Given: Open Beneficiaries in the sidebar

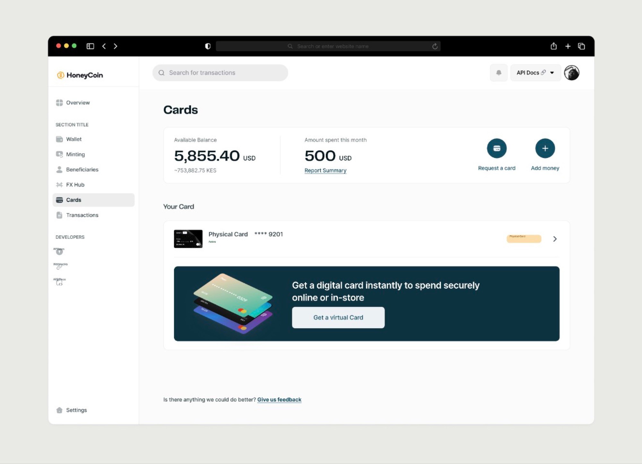Looking at the screenshot, I should pos(77,170).
